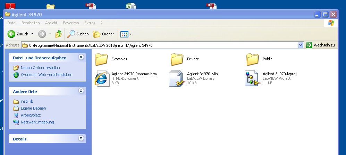Click Ordner im Web veröffentlichen link

[47, 75]
